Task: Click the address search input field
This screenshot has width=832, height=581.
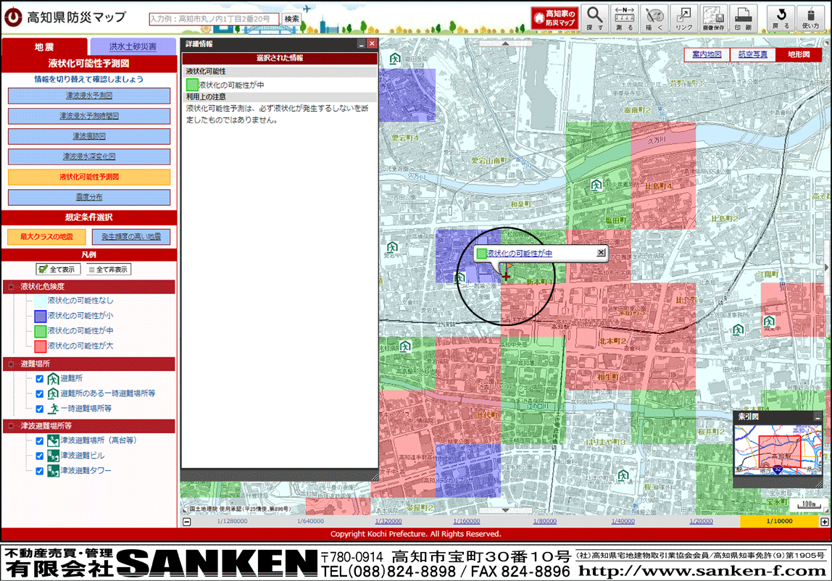Action: [x=214, y=19]
